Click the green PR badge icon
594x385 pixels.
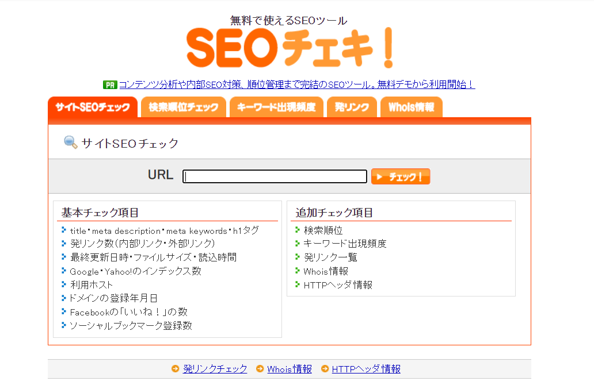coord(110,85)
